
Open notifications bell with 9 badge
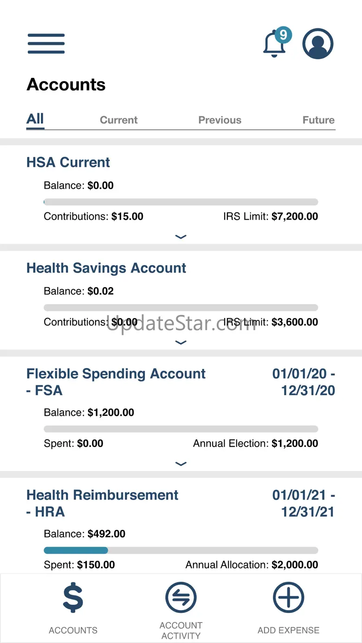(x=275, y=44)
